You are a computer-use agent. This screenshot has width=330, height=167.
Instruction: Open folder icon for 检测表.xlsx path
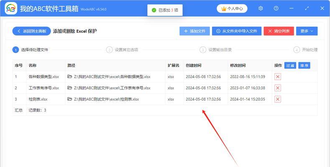[x=70, y=99]
